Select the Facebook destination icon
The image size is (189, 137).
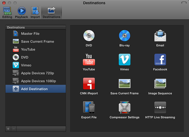pyautogui.click(x=160, y=59)
